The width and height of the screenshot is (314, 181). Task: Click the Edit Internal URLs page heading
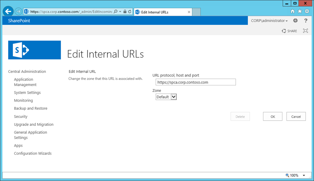[x=105, y=54]
